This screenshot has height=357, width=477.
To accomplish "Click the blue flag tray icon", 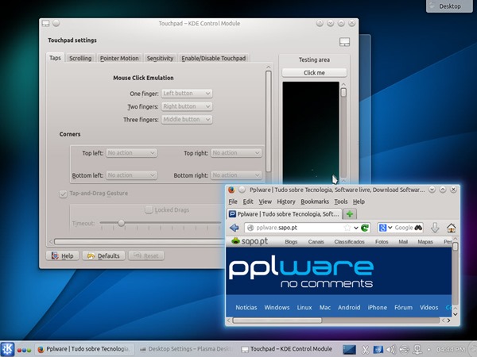I will pos(378,349).
